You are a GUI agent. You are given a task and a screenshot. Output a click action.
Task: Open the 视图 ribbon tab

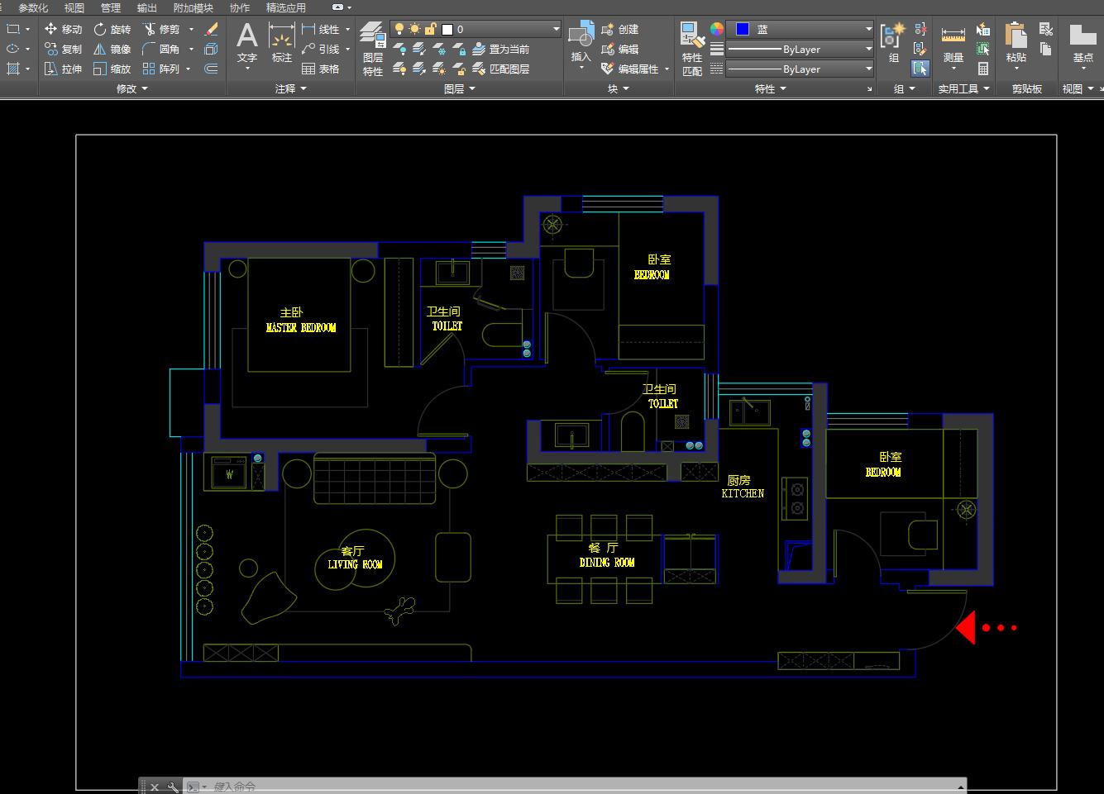click(74, 7)
